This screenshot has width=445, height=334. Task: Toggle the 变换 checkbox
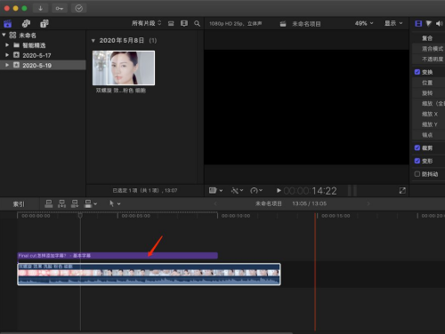point(417,72)
